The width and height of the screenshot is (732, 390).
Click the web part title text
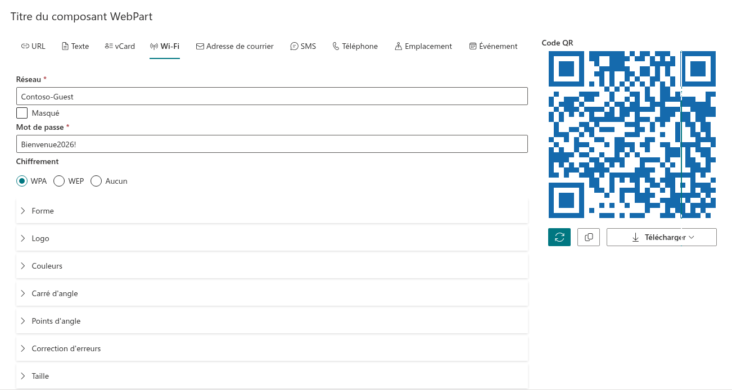[82, 16]
